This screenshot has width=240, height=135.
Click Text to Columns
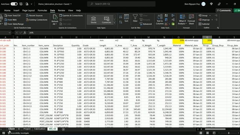[160, 19]
